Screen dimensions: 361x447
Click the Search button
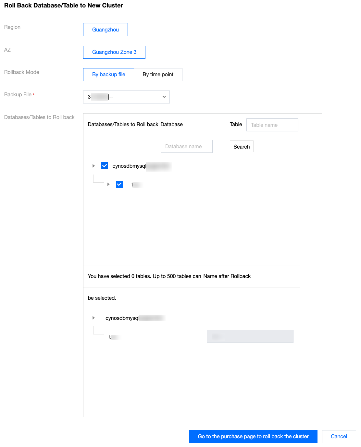click(242, 147)
